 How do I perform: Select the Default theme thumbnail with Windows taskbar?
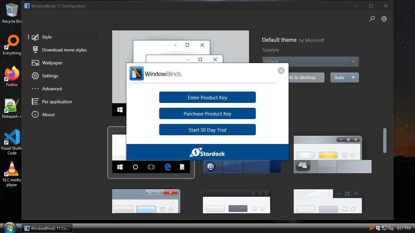pos(151,152)
